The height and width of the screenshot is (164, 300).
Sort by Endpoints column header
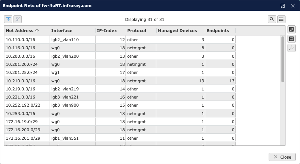click(x=218, y=31)
